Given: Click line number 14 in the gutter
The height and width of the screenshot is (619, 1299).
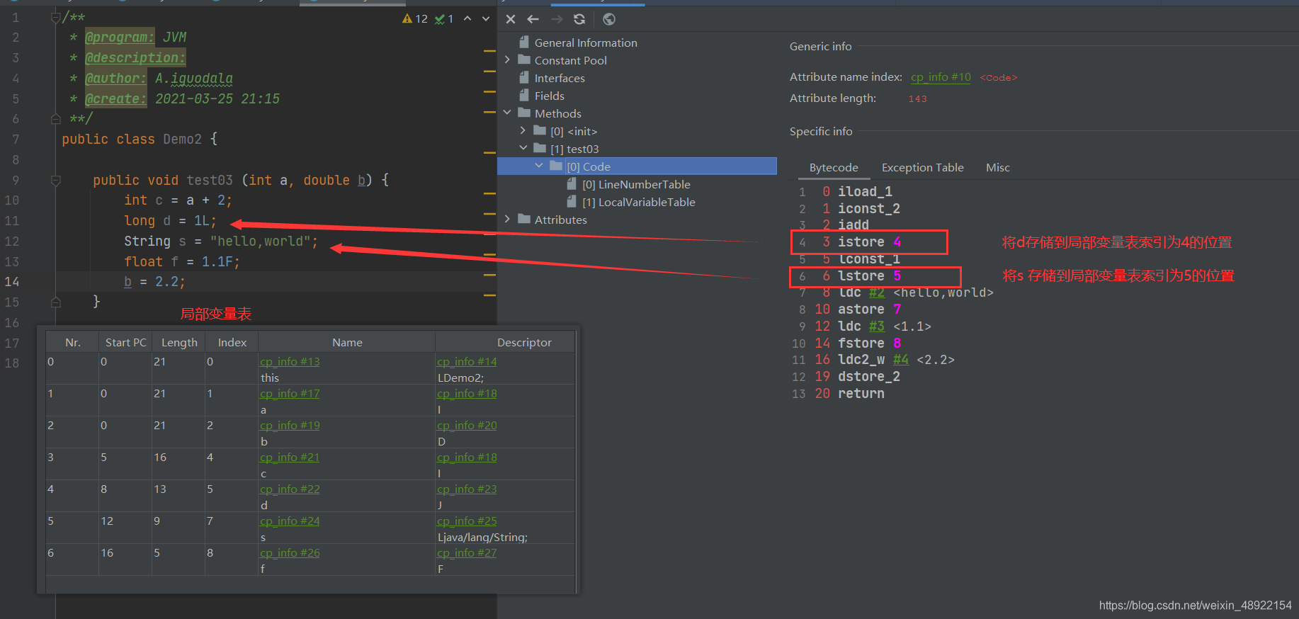Looking at the screenshot, I should pyautogui.click(x=12, y=282).
